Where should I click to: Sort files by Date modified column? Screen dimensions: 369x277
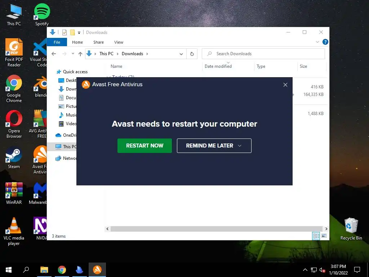point(228,66)
